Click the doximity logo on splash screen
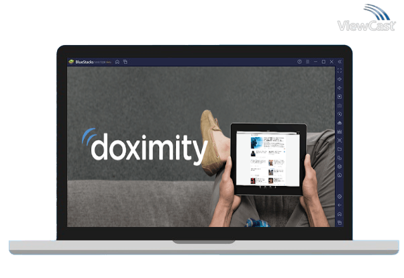 (x=145, y=146)
